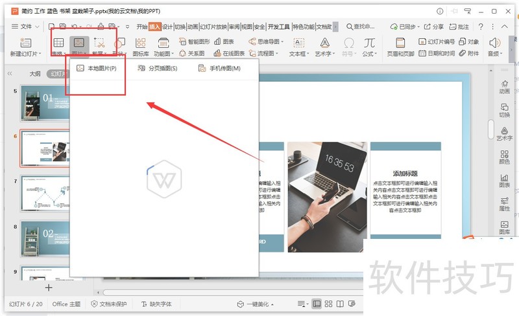The height and width of the screenshot is (316, 519).
Task: Open the File (文件) menu dropdown
Action: pyautogui.click(x=25, y=27)
